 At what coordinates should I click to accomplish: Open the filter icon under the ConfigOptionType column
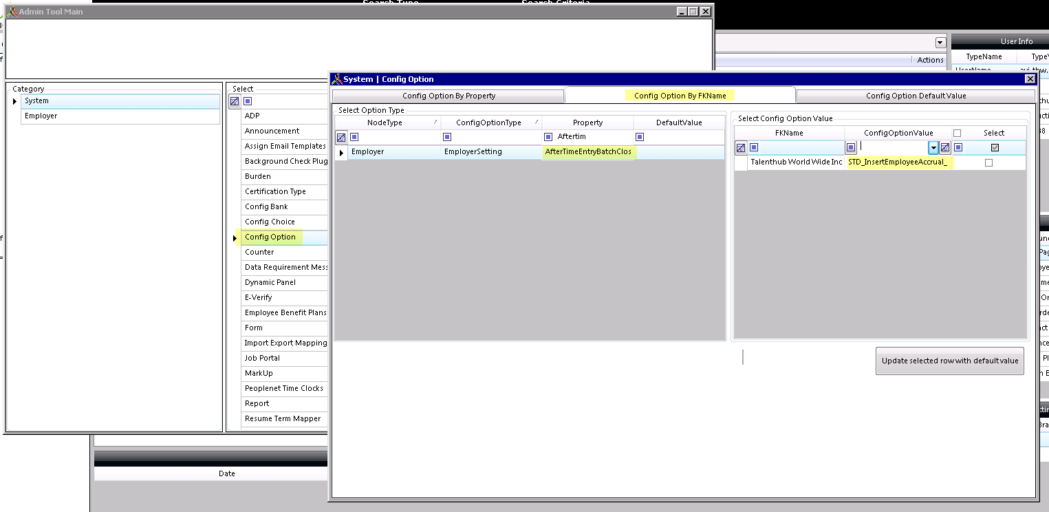447,137
